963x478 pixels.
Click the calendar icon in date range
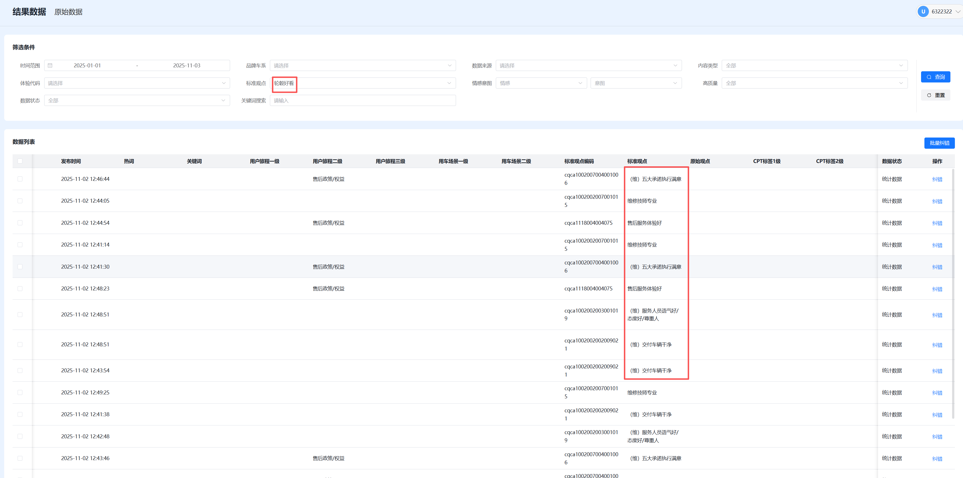coord(50,65)
